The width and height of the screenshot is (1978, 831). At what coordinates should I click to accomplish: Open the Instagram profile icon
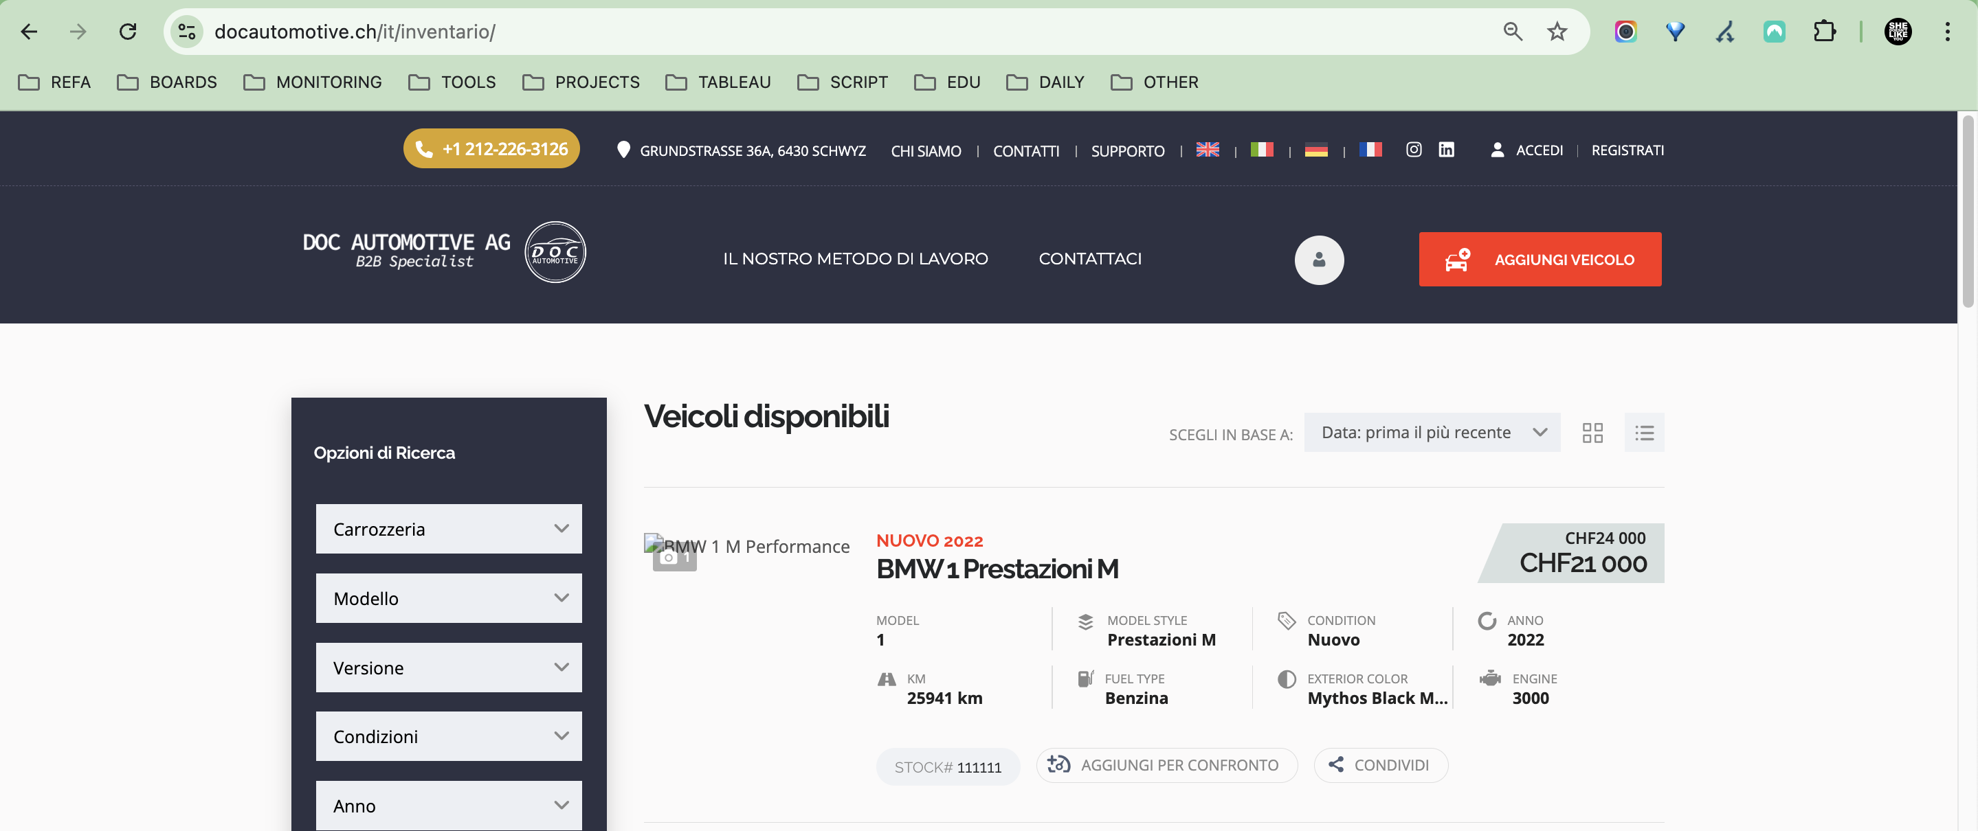click(x=1414, y=150)
